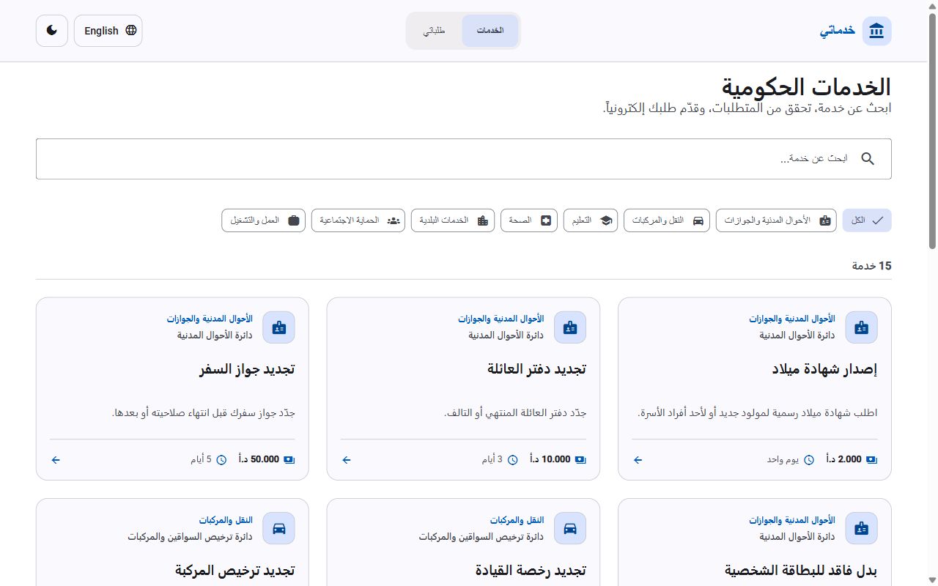Click the ID badge icon on بدل فاقد للبطاقة الشخصية card

point(862,528)
